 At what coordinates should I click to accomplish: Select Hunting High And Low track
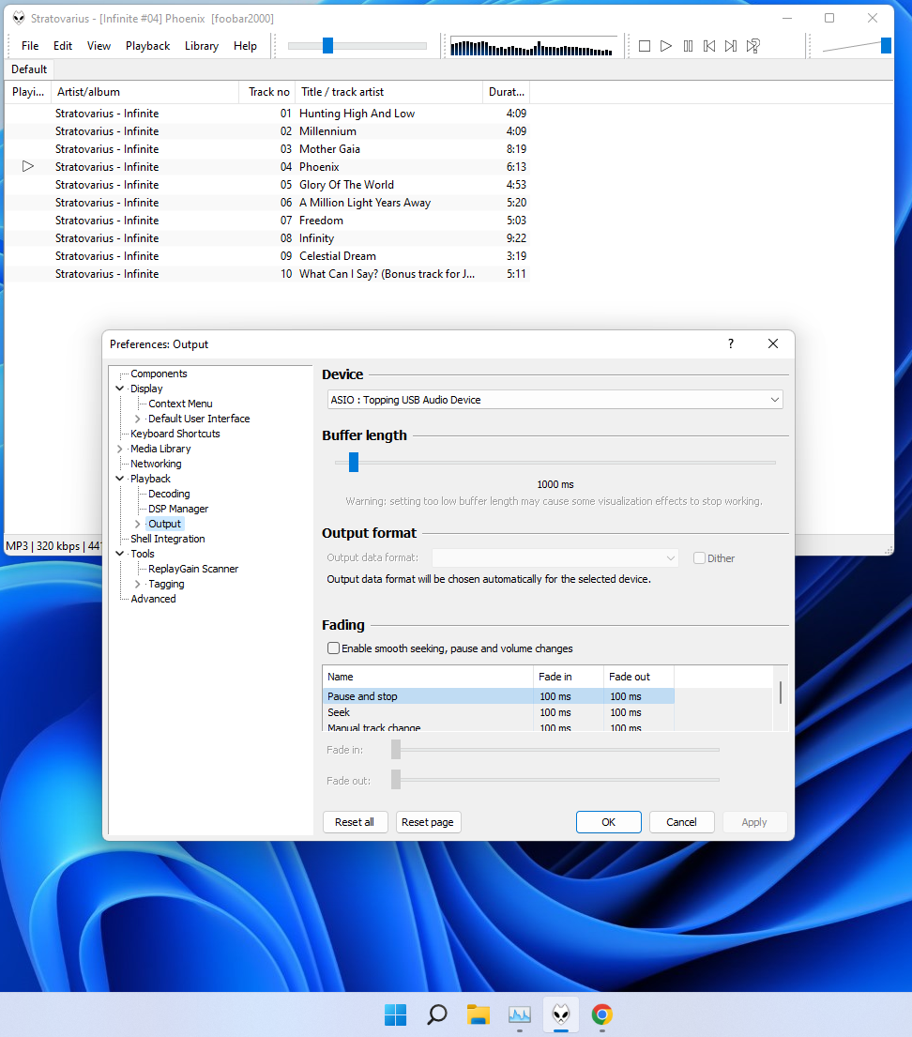(267, 114)
